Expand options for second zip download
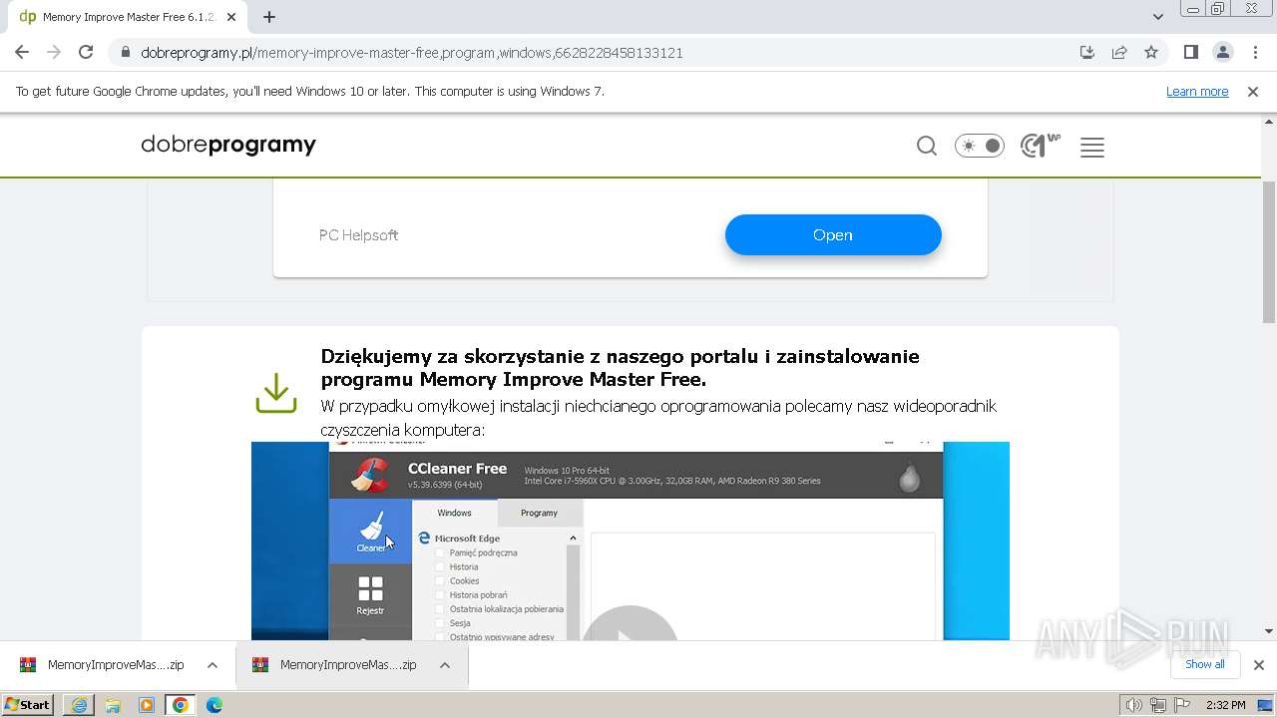Screen dimensions: 1277x718 point(445,665)
